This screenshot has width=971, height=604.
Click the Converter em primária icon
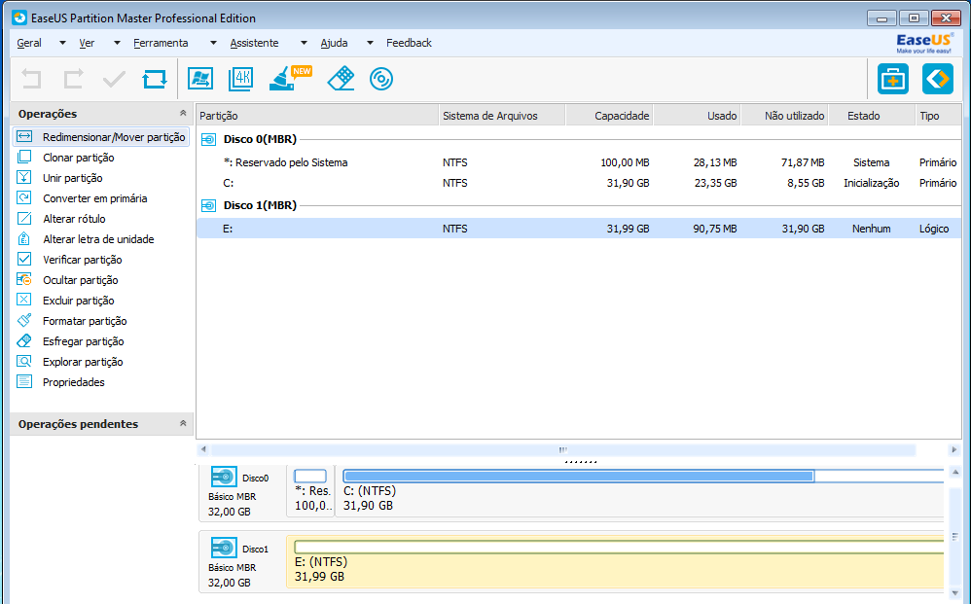pyautogui.click(x=24, y=198)
